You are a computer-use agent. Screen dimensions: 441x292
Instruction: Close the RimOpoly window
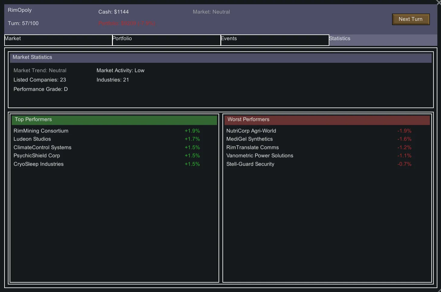439,2
